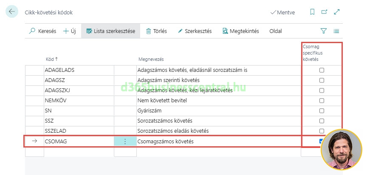Viewport: 367px width, 175px height.
Task: Open row options for CSOMAG
Action: point(125,141)
